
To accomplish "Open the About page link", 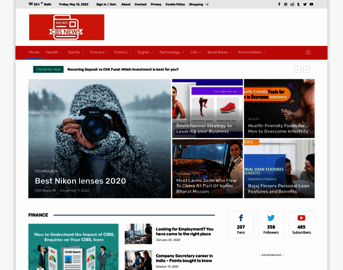I will click(x=126, y=4).
